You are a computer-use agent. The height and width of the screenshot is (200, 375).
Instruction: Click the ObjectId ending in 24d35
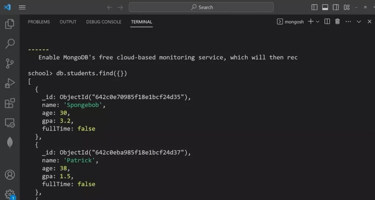click(123, 97)
